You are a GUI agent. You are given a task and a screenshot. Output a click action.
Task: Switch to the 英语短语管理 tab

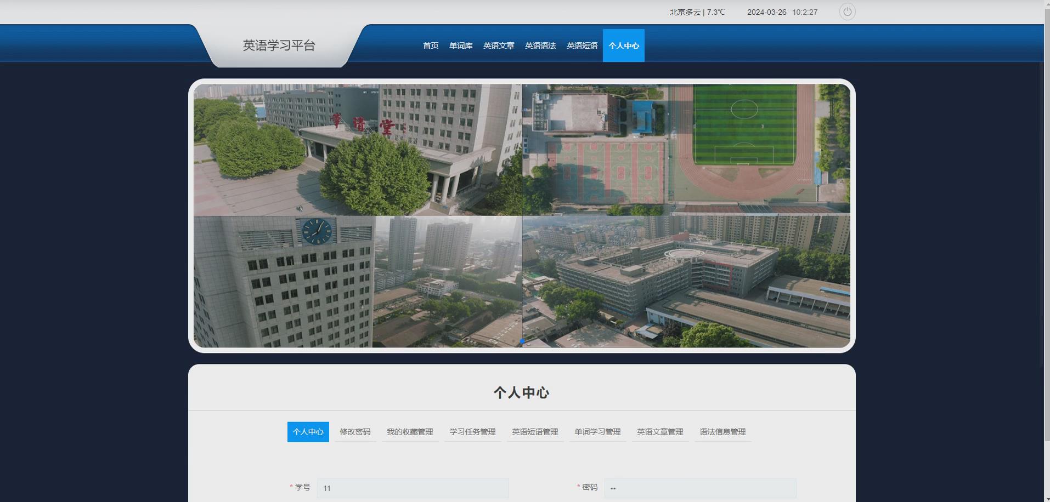point(535,432)
